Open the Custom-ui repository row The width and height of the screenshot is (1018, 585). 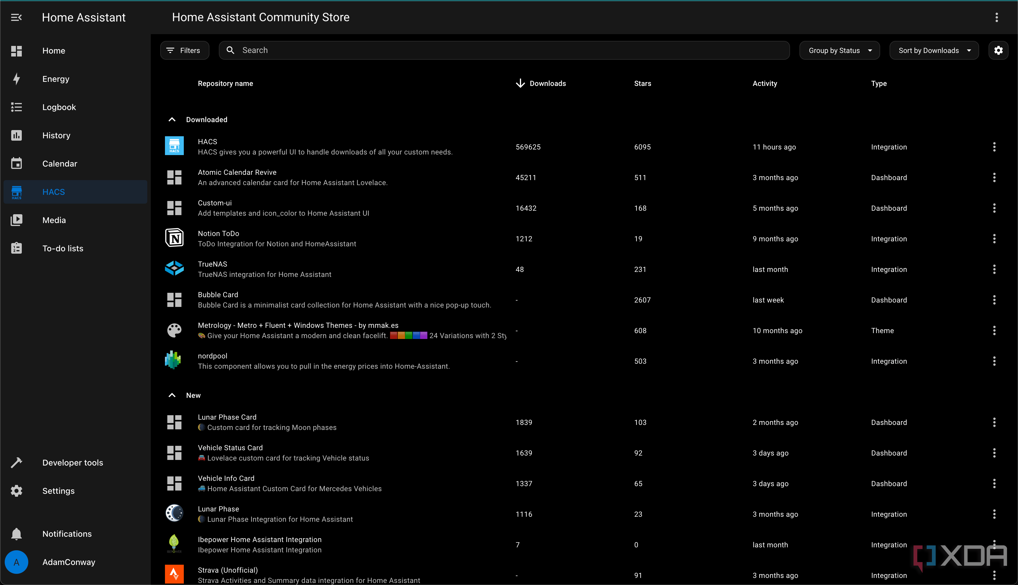[x=584, y=208]
